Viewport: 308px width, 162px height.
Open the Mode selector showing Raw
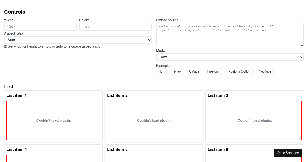pos(230,57)
